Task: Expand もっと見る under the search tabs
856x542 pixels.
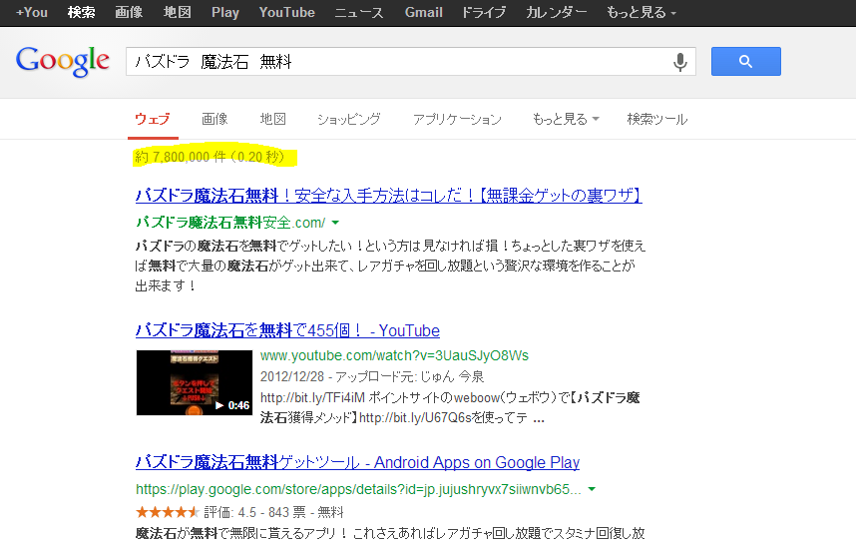Action: tap(566, 119)
